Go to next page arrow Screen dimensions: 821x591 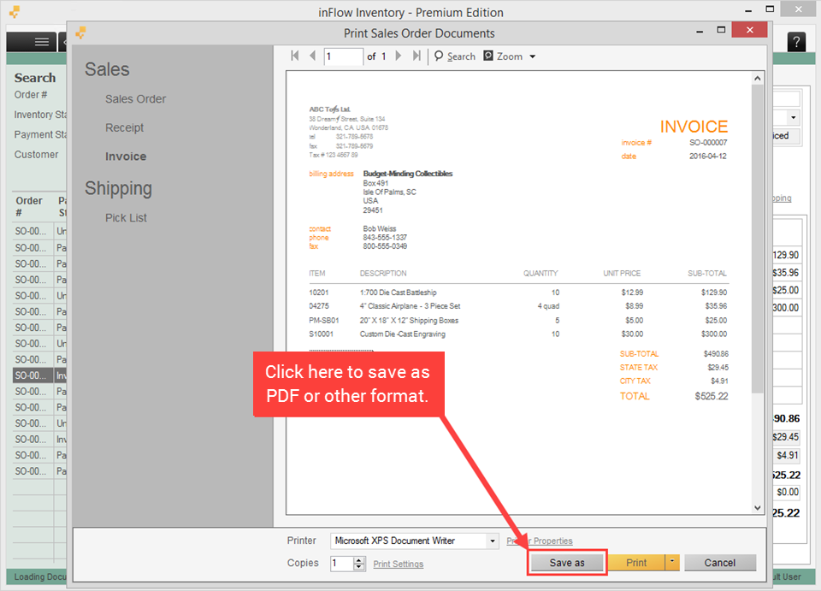[399, 56]
